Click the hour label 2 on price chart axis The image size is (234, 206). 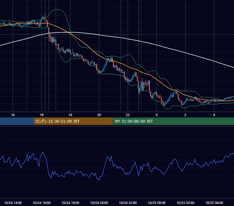[185, 115]
